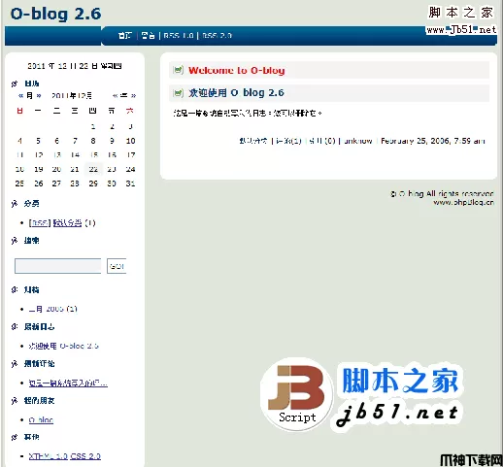Image resolution: width=503 pixels, height=467 pixels.
Task: Click the post body text line
Action: (x=248, y=114)
